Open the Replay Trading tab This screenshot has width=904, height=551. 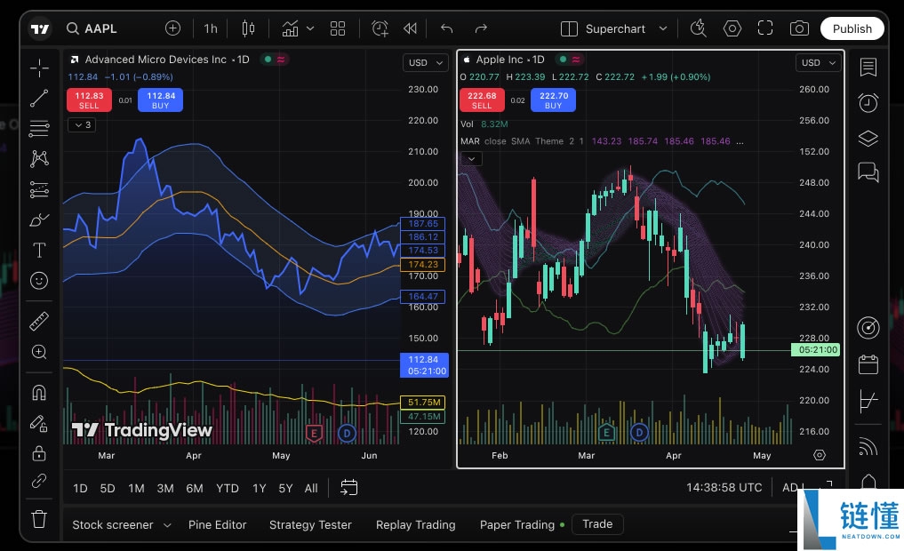tap(416, 525)
